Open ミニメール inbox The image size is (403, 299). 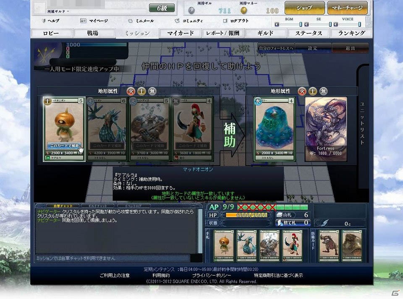click(145, 21)
